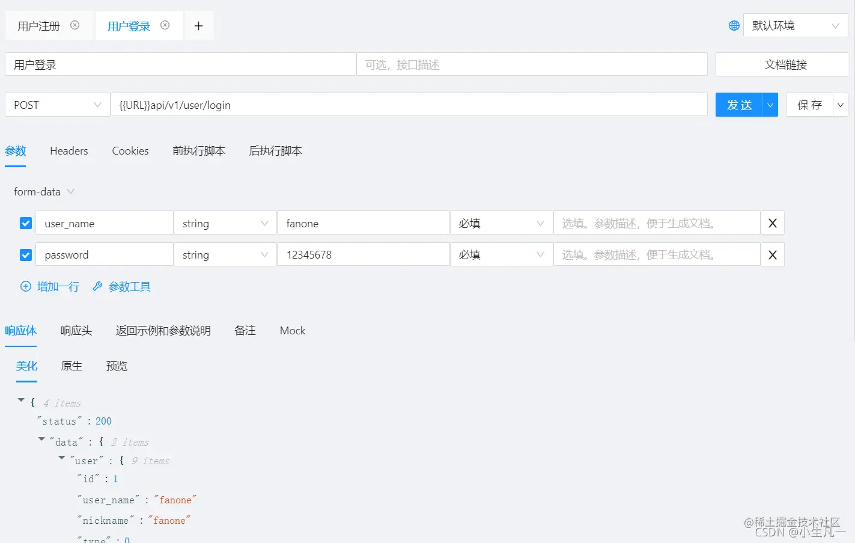Click the interface description input field
855x543 pixels.
coord(531,64)
